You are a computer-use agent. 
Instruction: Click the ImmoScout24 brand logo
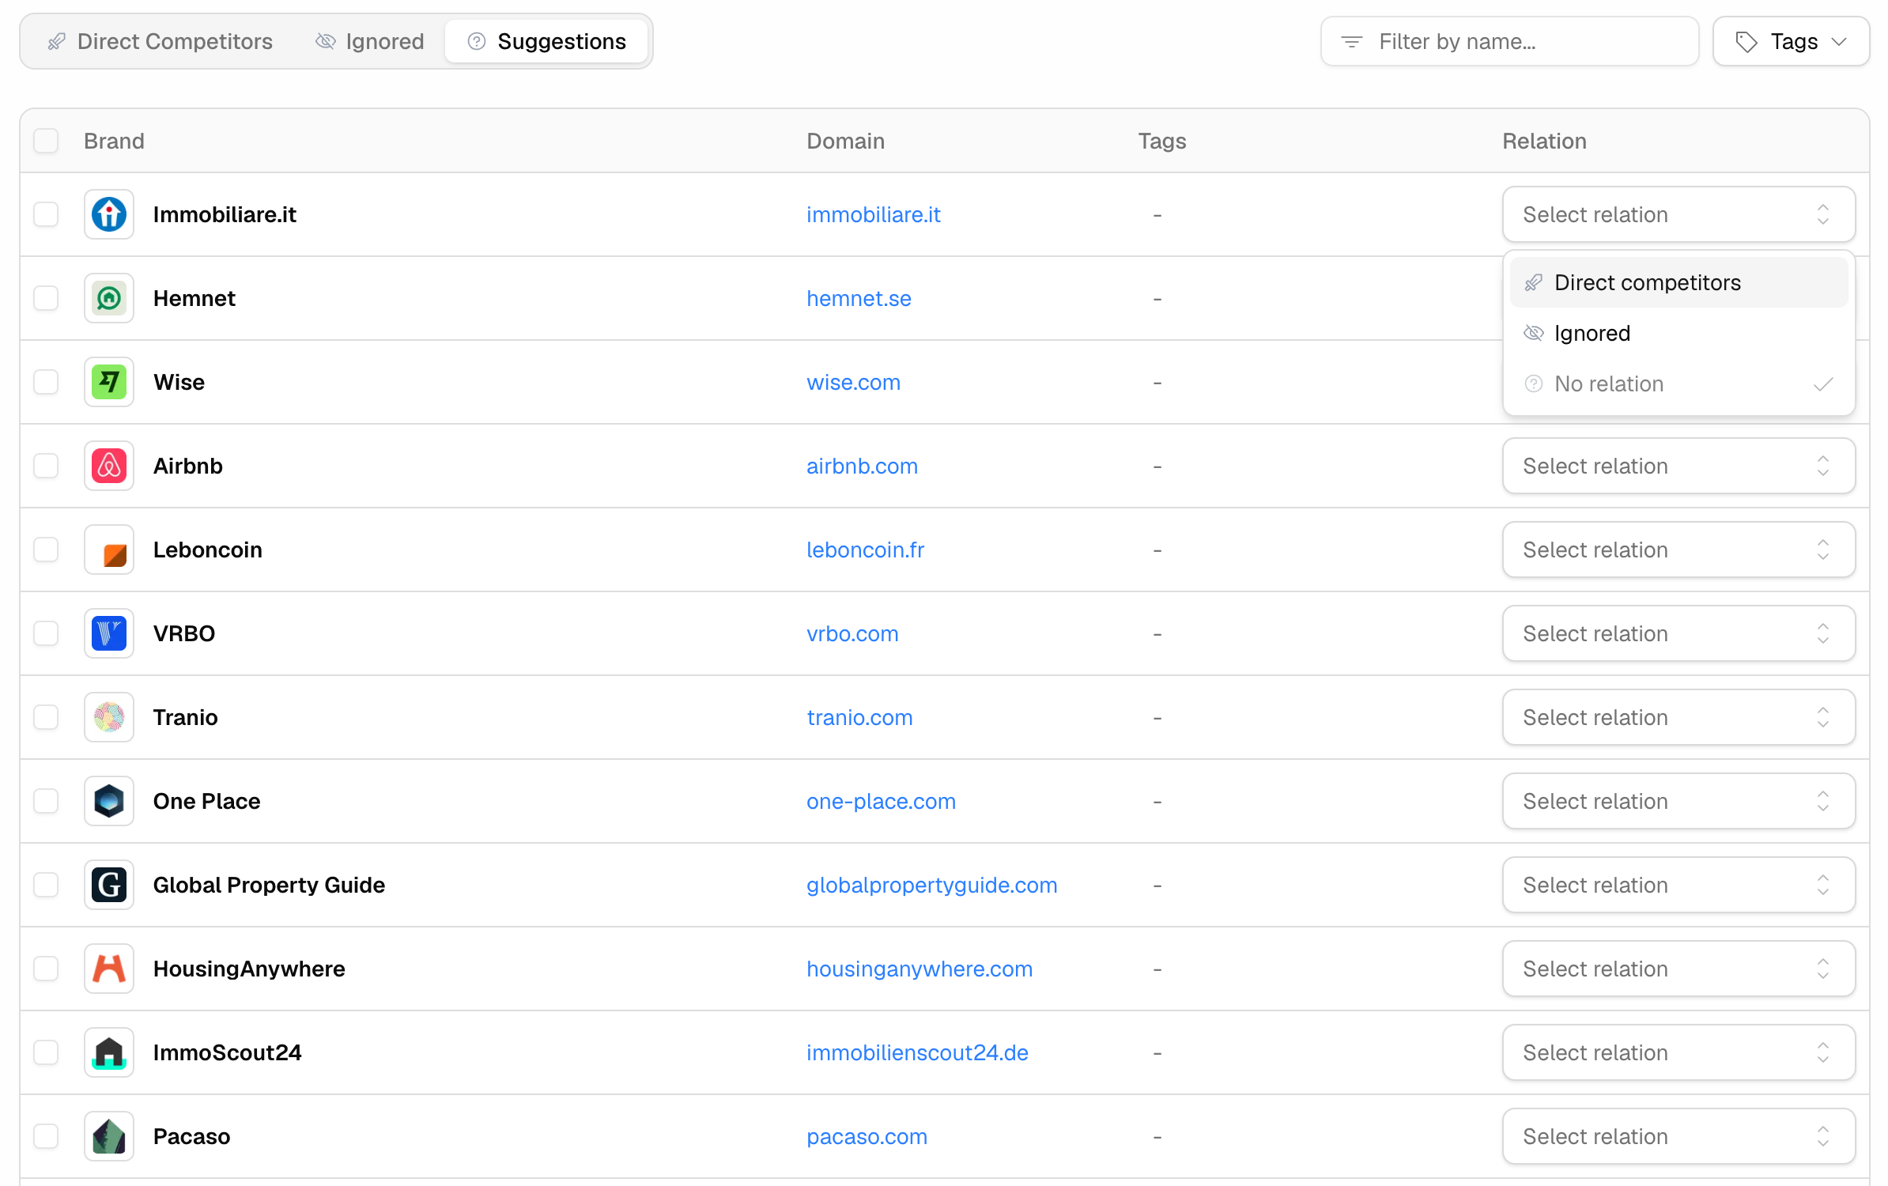click(x=109, y=1052)
